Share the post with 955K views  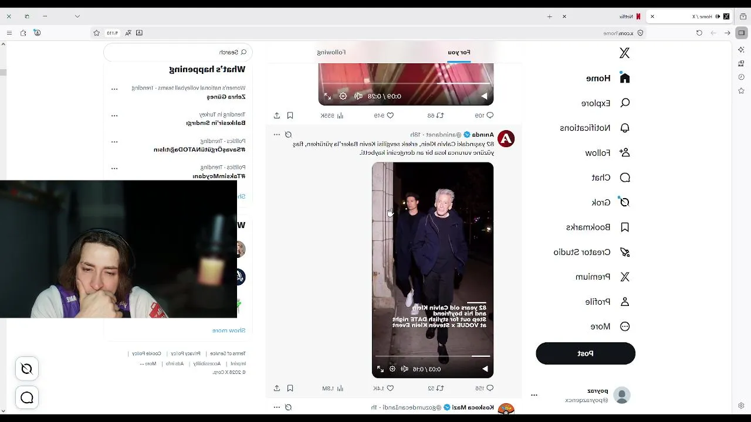(277, 115)
